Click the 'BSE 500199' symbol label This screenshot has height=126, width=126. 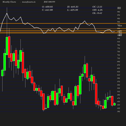[49, 2]
